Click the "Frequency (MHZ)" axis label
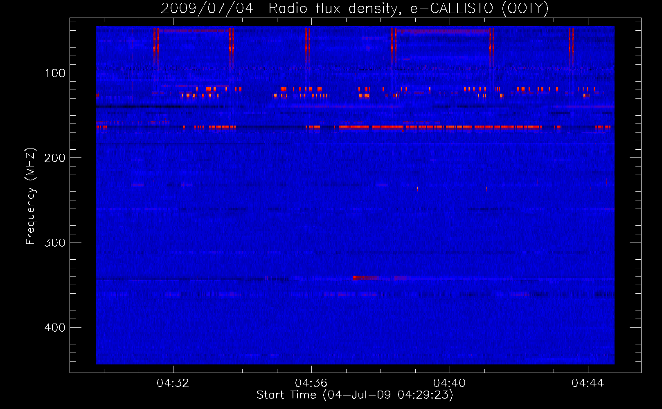Image resolution: width=662 pixels, height=409 pixels. (31, 196)
